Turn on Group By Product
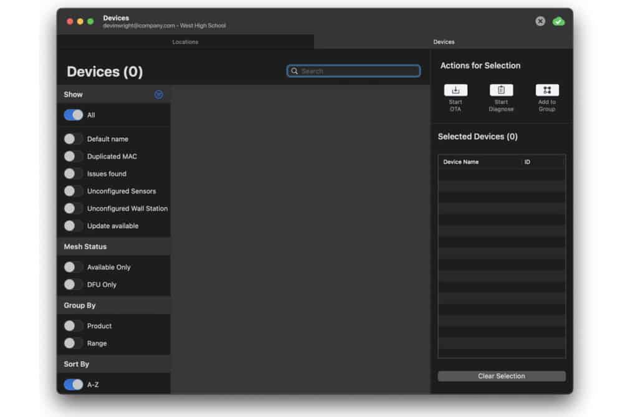 (x=74, y=326)
